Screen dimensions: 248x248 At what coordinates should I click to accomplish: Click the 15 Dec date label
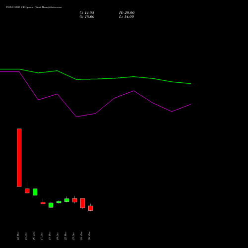pos(26,236)
